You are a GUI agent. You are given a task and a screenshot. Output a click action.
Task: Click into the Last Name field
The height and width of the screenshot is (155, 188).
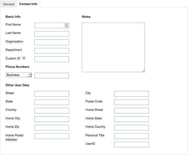point(51,34)
